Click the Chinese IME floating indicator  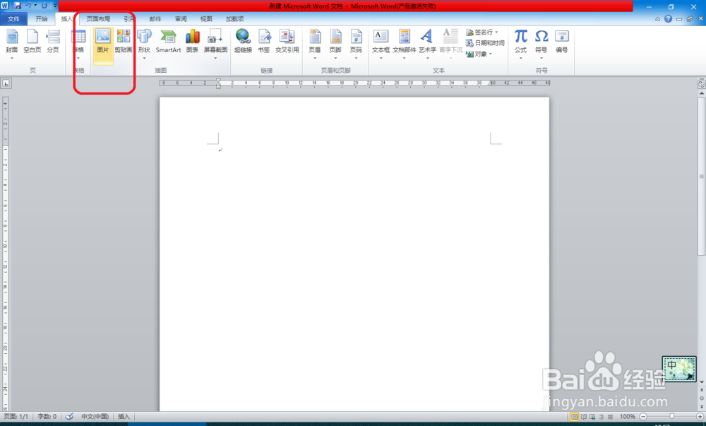pos(679,369)
